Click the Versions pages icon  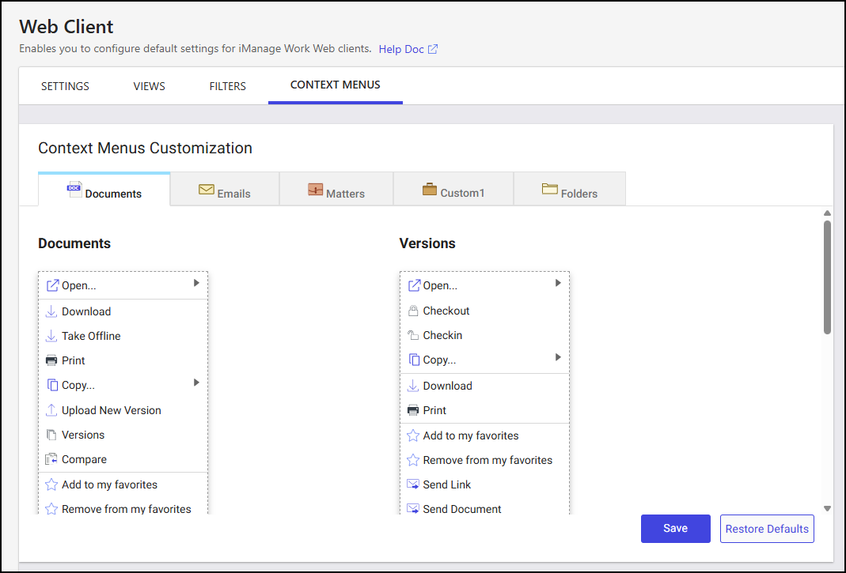pos(51,435)
